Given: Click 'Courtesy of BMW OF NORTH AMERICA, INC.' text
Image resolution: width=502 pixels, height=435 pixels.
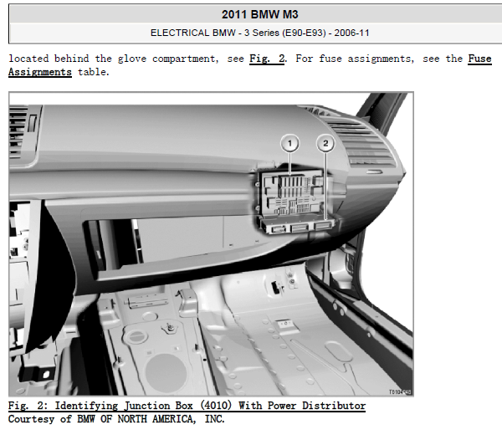Looking at the screenshot, I should click(x=116, y=419).
